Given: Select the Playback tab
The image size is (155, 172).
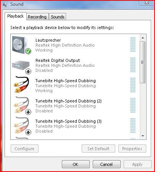Looking at the screenshot, I should point(16,16).
